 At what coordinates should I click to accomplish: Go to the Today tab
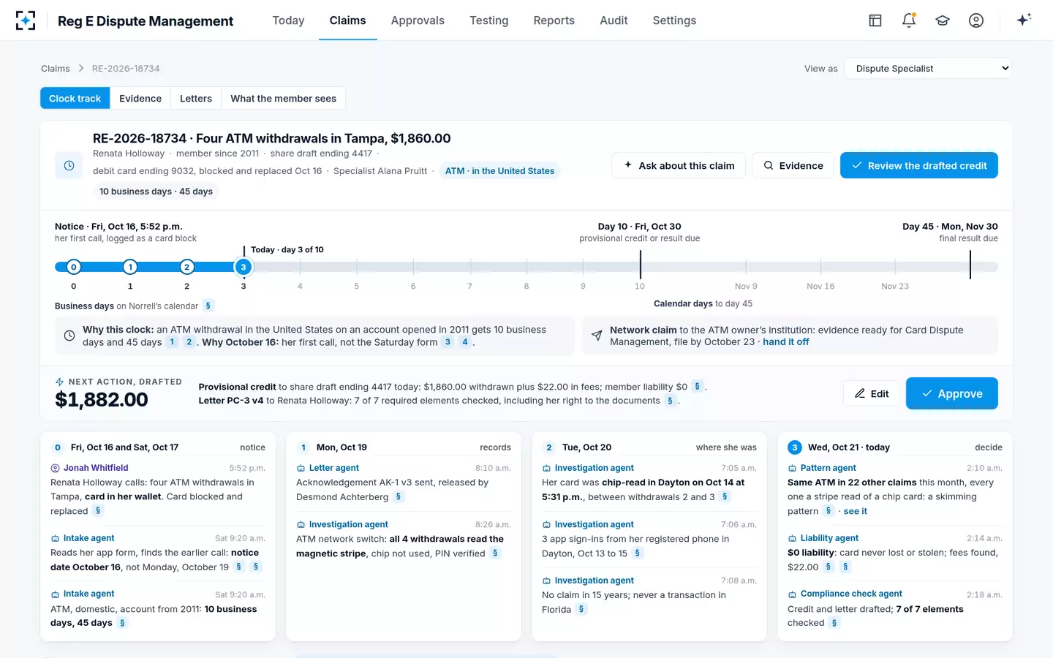288,20
